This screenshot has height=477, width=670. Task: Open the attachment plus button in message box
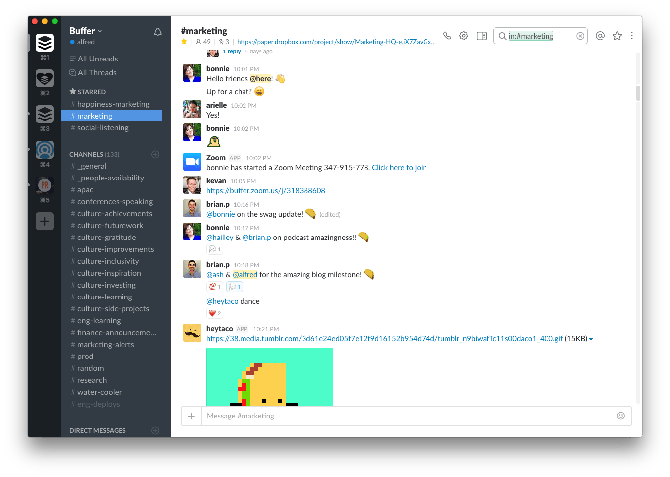(191, 416)
